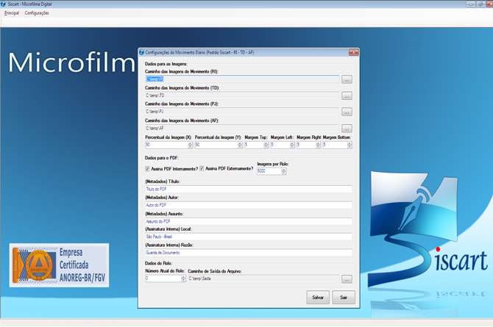Click the Percentual da Imagem (Y) value field

(216, 145)
